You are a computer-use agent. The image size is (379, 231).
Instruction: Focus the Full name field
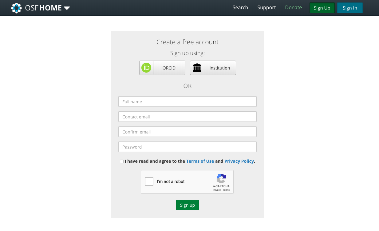click(x=187, y=102)
